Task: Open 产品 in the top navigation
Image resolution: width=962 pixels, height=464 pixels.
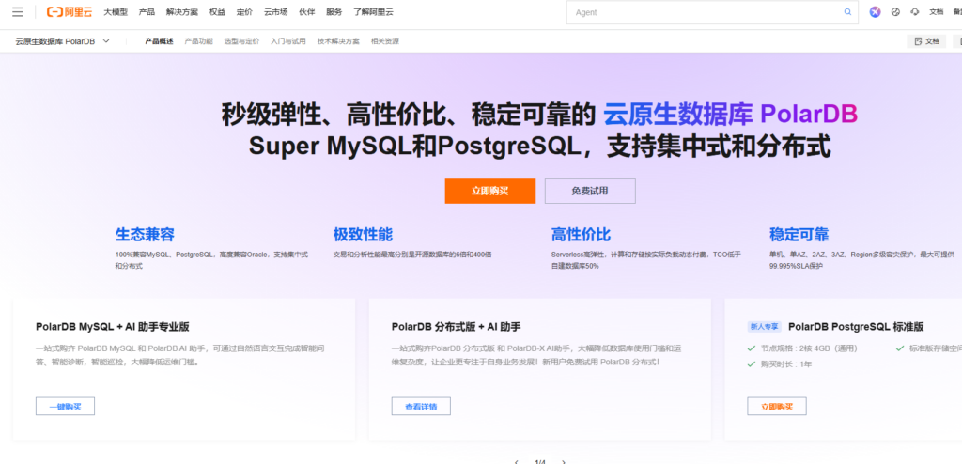Action: [147, 12]
